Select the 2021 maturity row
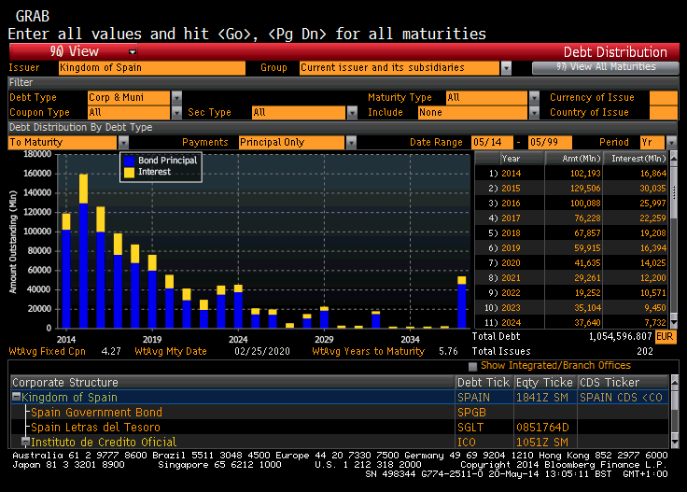The width and height of the screenshot is (687, 492). 571,278
